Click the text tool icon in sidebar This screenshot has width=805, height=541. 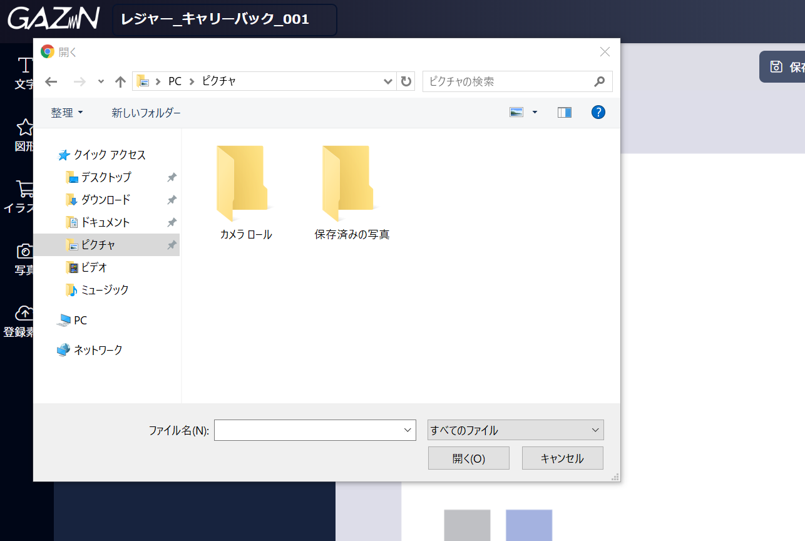24,65
